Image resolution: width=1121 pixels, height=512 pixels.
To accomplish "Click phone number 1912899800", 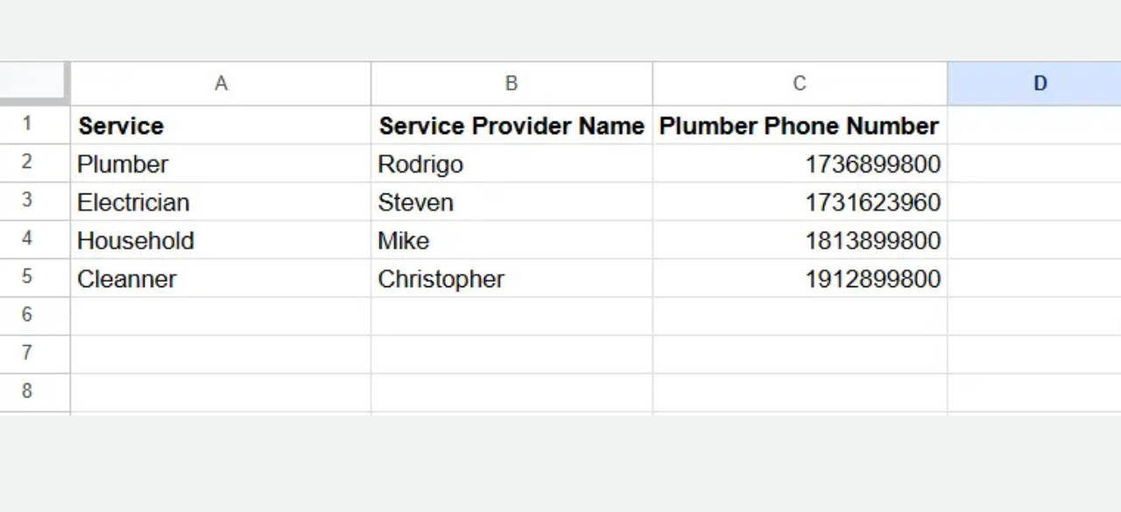I will coord(800,278).
